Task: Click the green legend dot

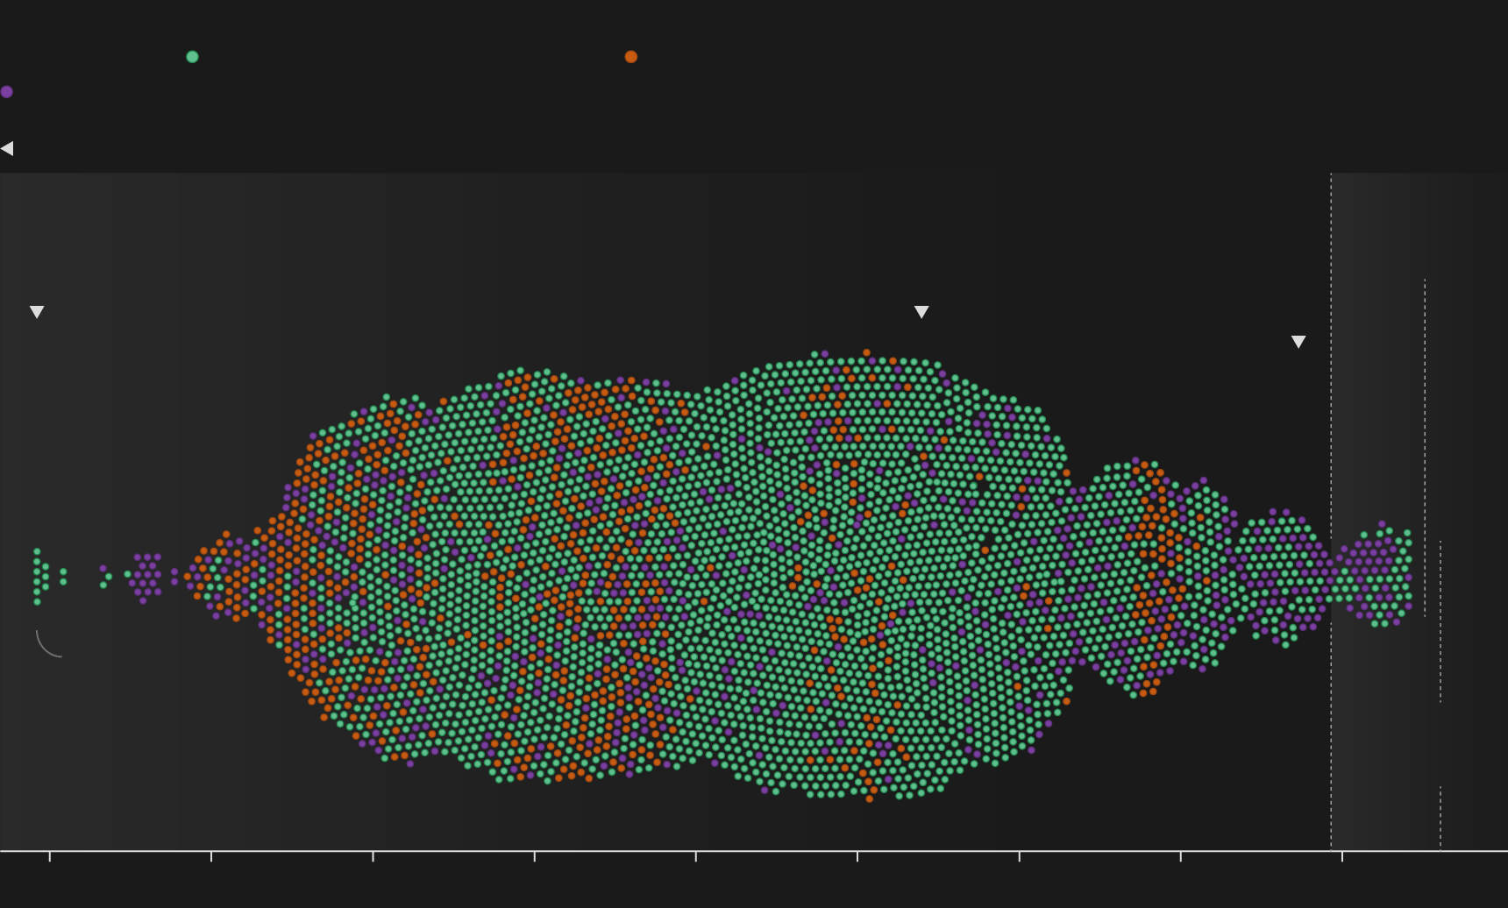Action: pos(192,57)
